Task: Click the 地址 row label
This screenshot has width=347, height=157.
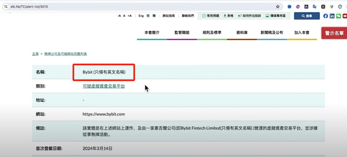Action: [x=41, y=100]
